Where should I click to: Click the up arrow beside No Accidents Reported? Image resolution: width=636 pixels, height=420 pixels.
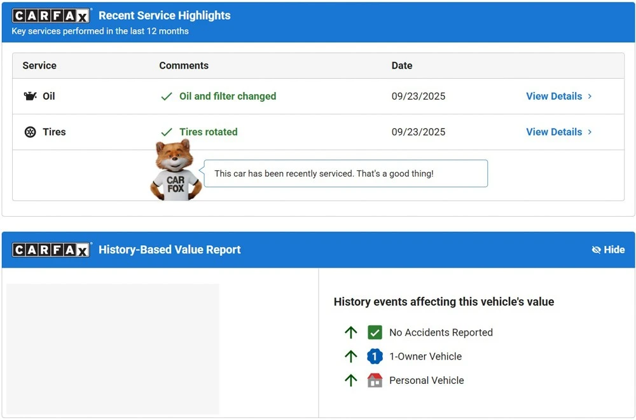351,332
